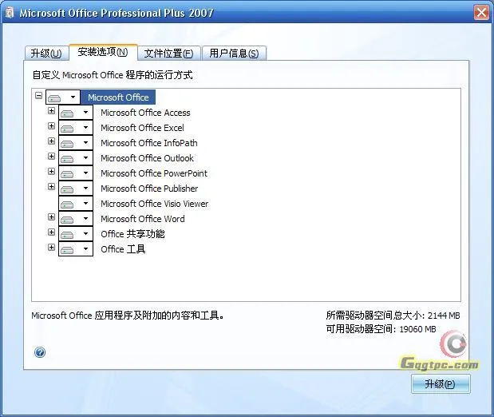Select Microsoft Office Publisher in the tree

149,189
